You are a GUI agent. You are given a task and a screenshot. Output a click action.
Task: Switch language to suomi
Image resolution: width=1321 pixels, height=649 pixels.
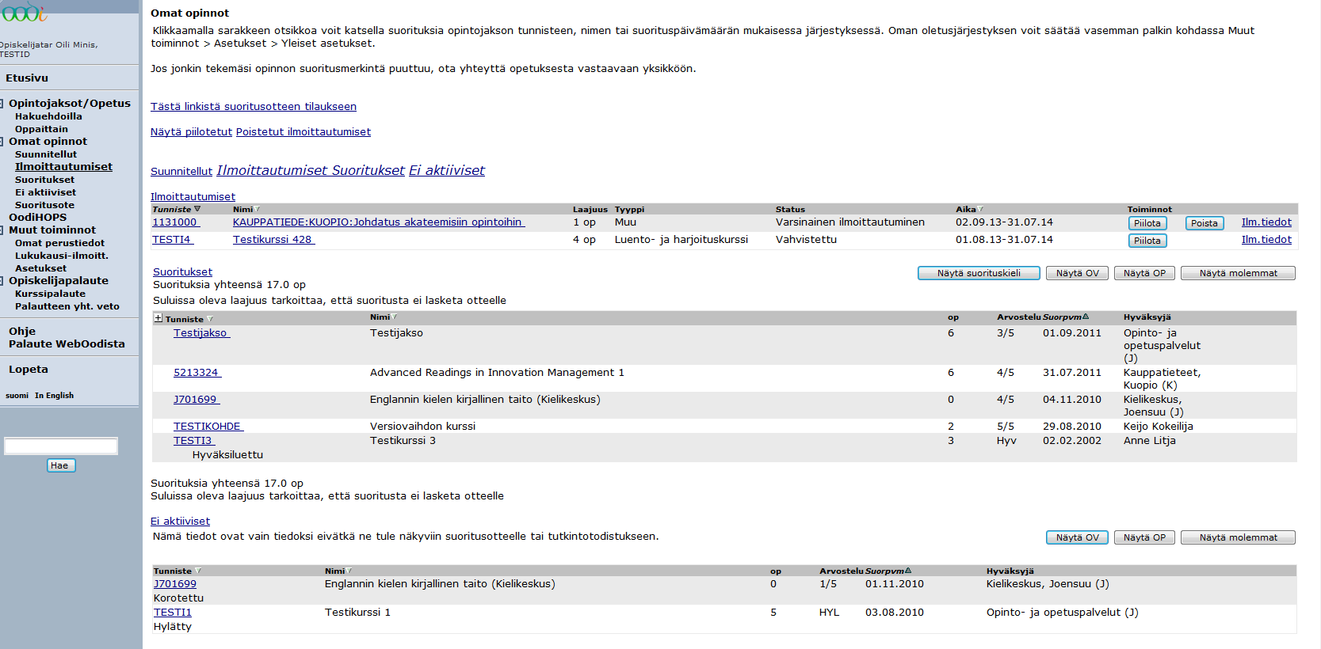pyautogui.click(x=17, y=396)
